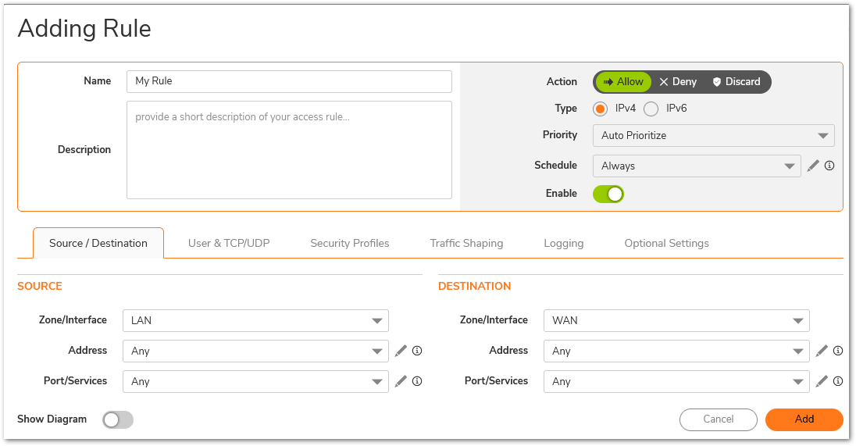
Task: Show info for Source Port/Services
Action: click(417, 381)
